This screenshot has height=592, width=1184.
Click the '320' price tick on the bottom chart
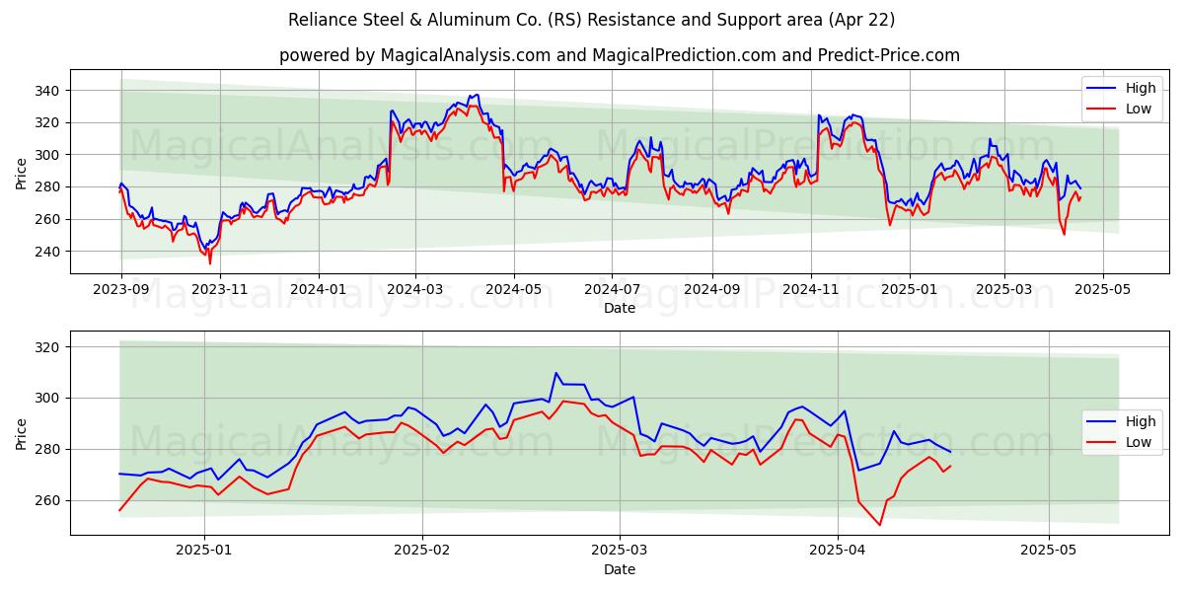[48, 347]
